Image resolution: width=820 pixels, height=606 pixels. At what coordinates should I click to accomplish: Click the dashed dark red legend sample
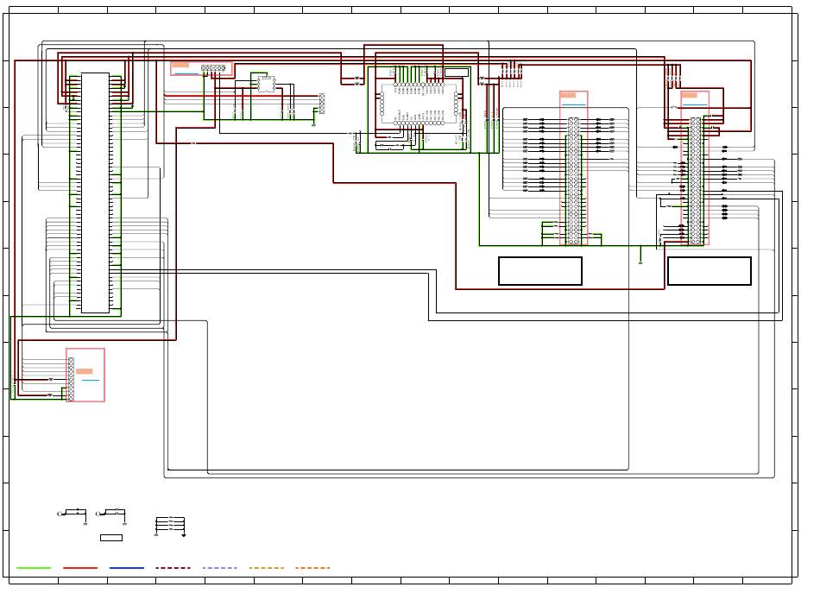(x=173, y=568)
